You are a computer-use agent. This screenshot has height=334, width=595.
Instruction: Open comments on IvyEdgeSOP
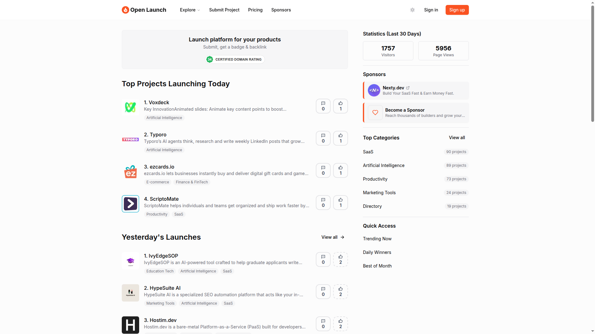click(x=323, y=259)
